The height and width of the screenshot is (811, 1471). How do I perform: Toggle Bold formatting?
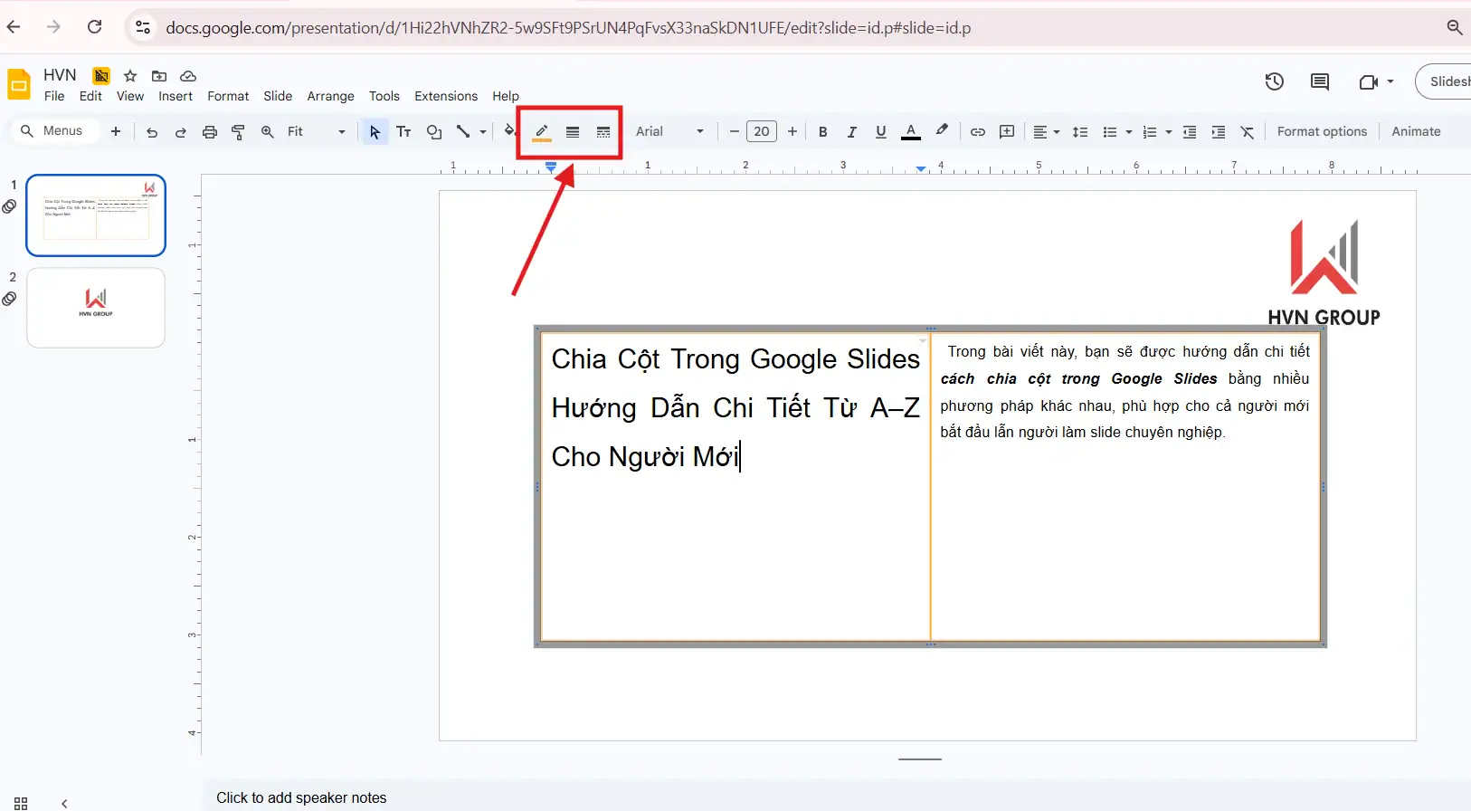(x=823, y=132)
